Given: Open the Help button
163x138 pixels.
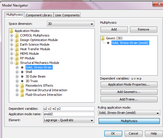Looking at the screenshot, I should (x=154, y=133).
